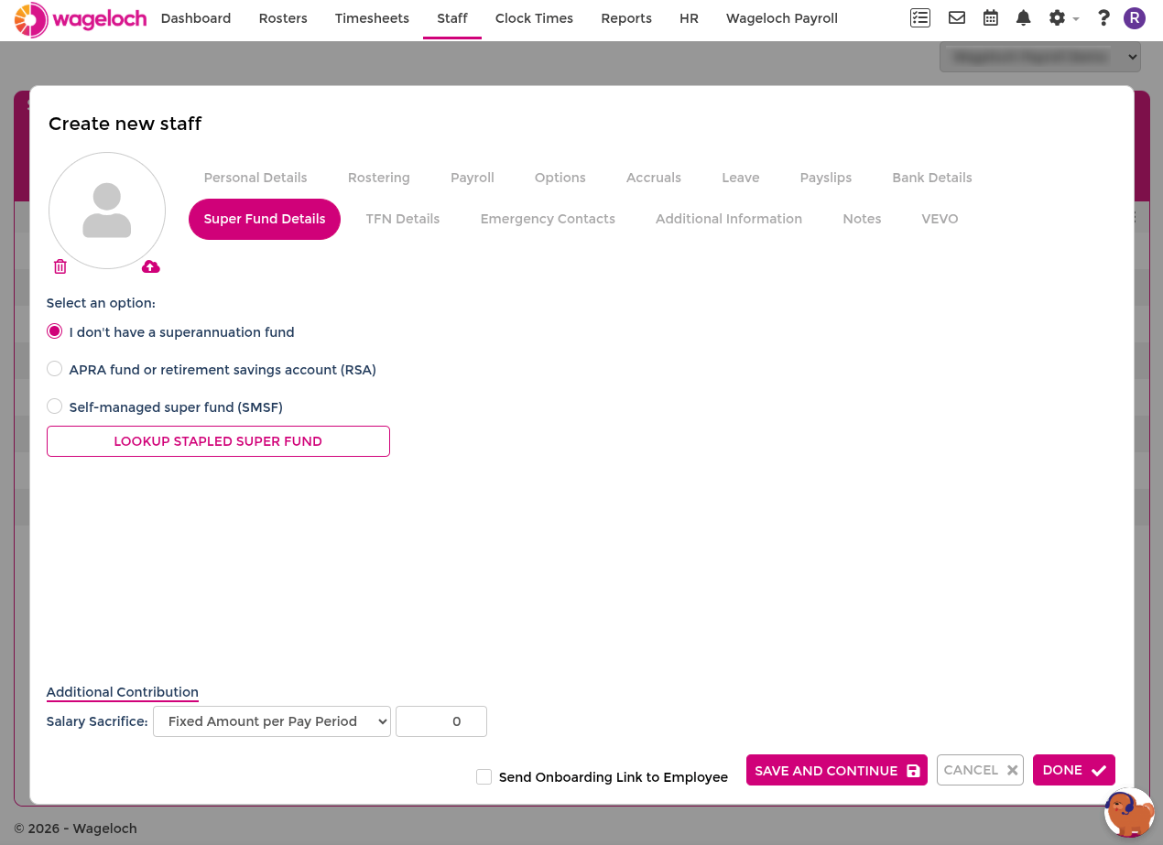The height and width of the screenshot is (845, 1163).
Task: Delete staff photo with trash icon
Action: coord(60,266)
